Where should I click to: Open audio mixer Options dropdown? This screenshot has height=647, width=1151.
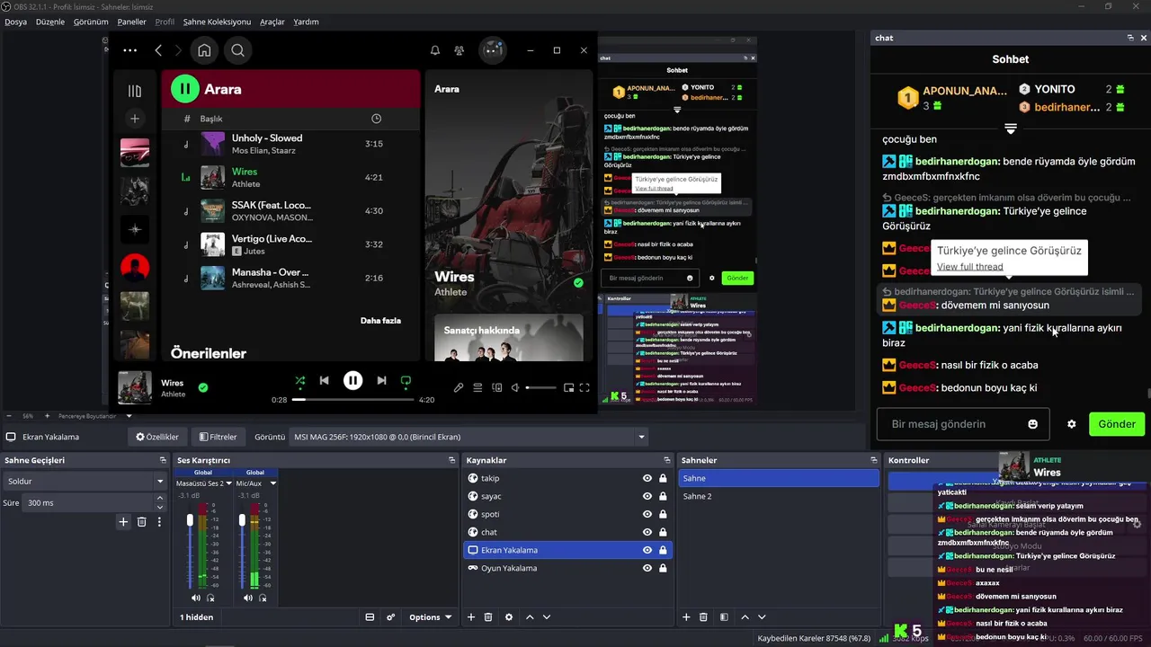(x=430, y=617)
